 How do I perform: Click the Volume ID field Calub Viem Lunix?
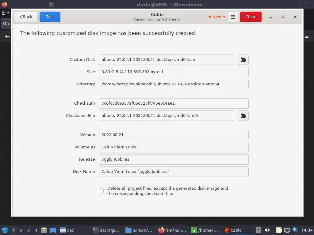[x=174, y=147]
